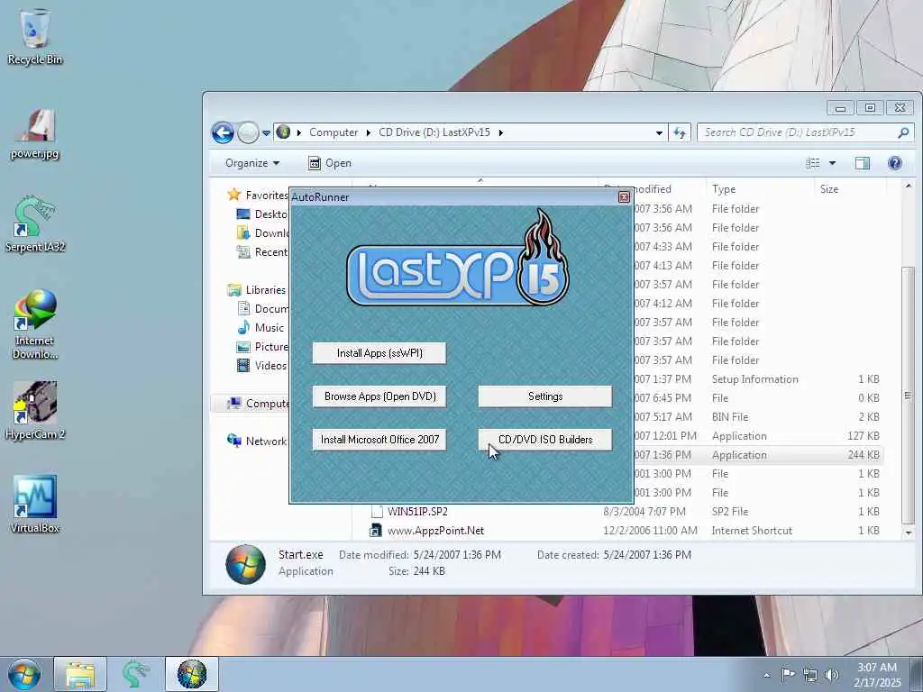
Task: Open Network in the navigation pane
Action: click(x=257, y=441)
